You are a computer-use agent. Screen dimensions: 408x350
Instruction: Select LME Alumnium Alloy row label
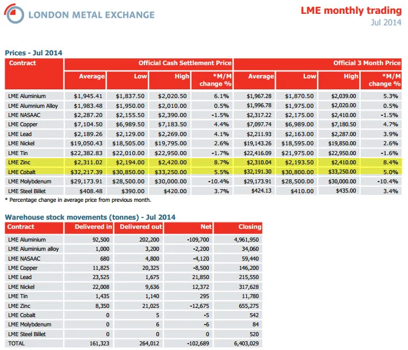tap(33, 106)
